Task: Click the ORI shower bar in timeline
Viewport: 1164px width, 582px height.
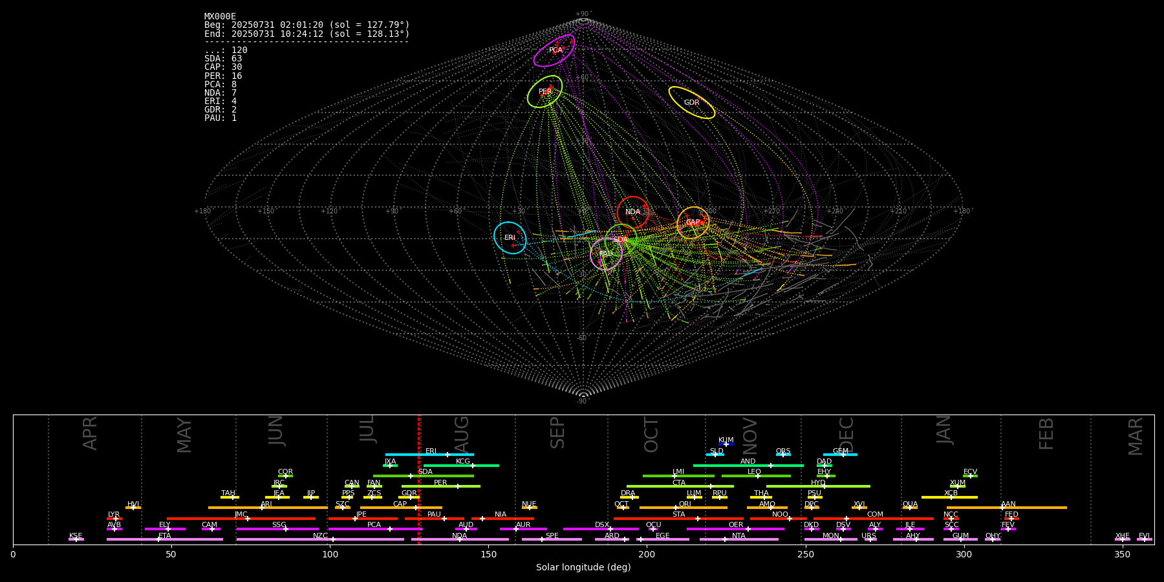Action: click(x=684, y=508)
